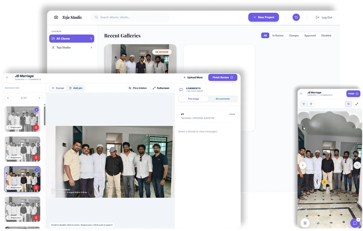Select the cursor tool icon in the mobile window
The width and height of the screenshot is (363, 231).
click(304, 104)
